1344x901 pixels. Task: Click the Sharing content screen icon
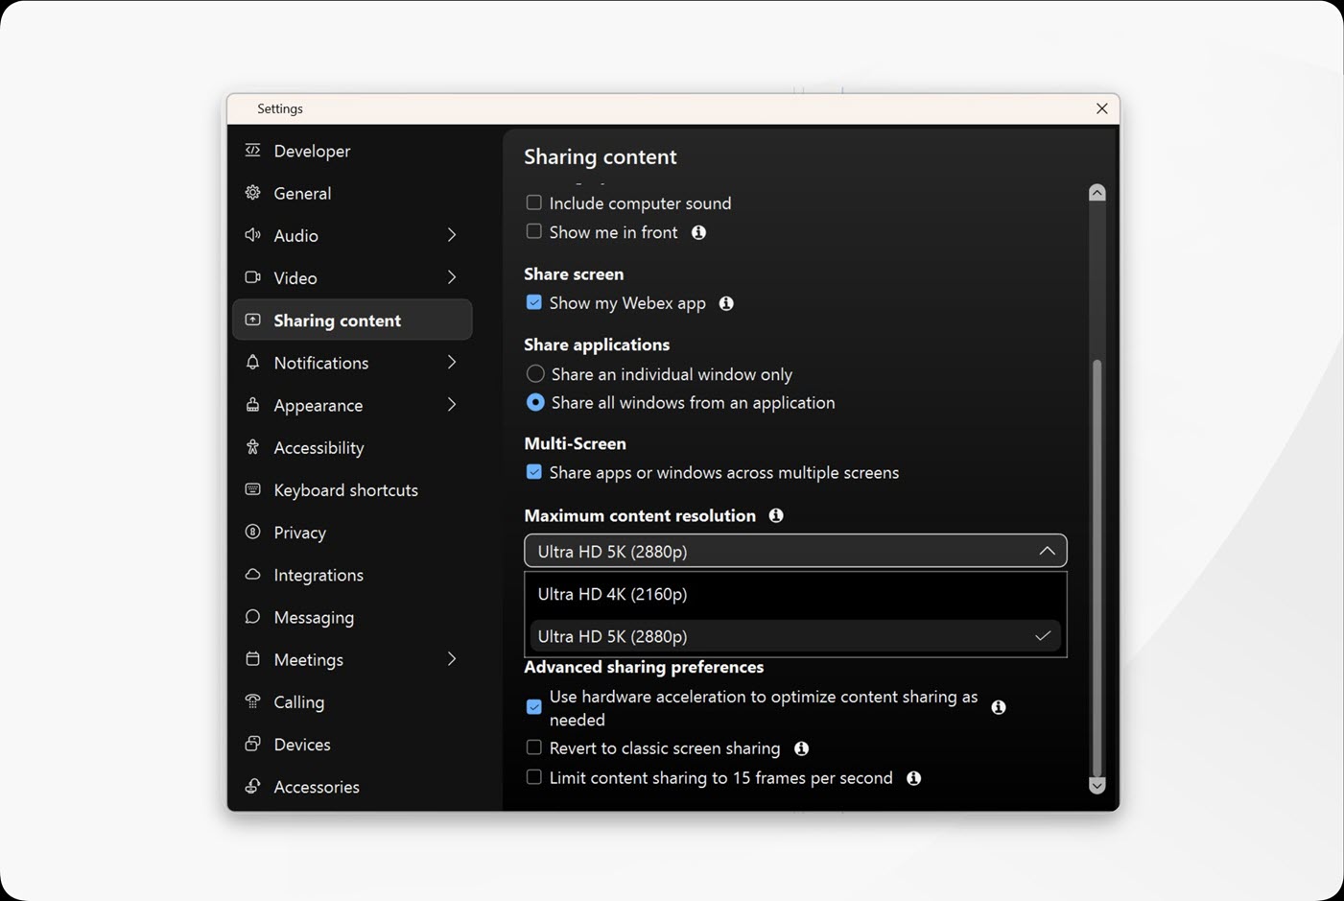pos(252,320)
